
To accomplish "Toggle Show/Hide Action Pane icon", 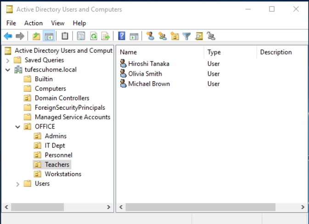I will (134, 36).
